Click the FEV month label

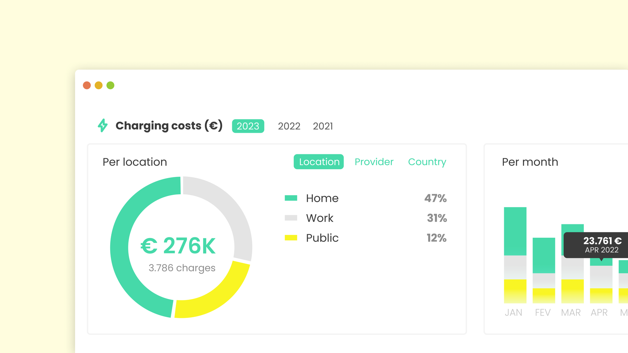[543, 312]
